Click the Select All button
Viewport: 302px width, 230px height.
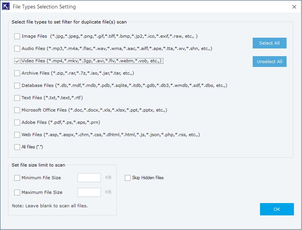tap(270, 43)
